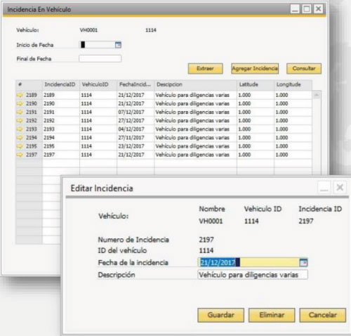Click the Descipcion column header
The width and height of the screenshot is (351, 336).
tap(195, 84)
